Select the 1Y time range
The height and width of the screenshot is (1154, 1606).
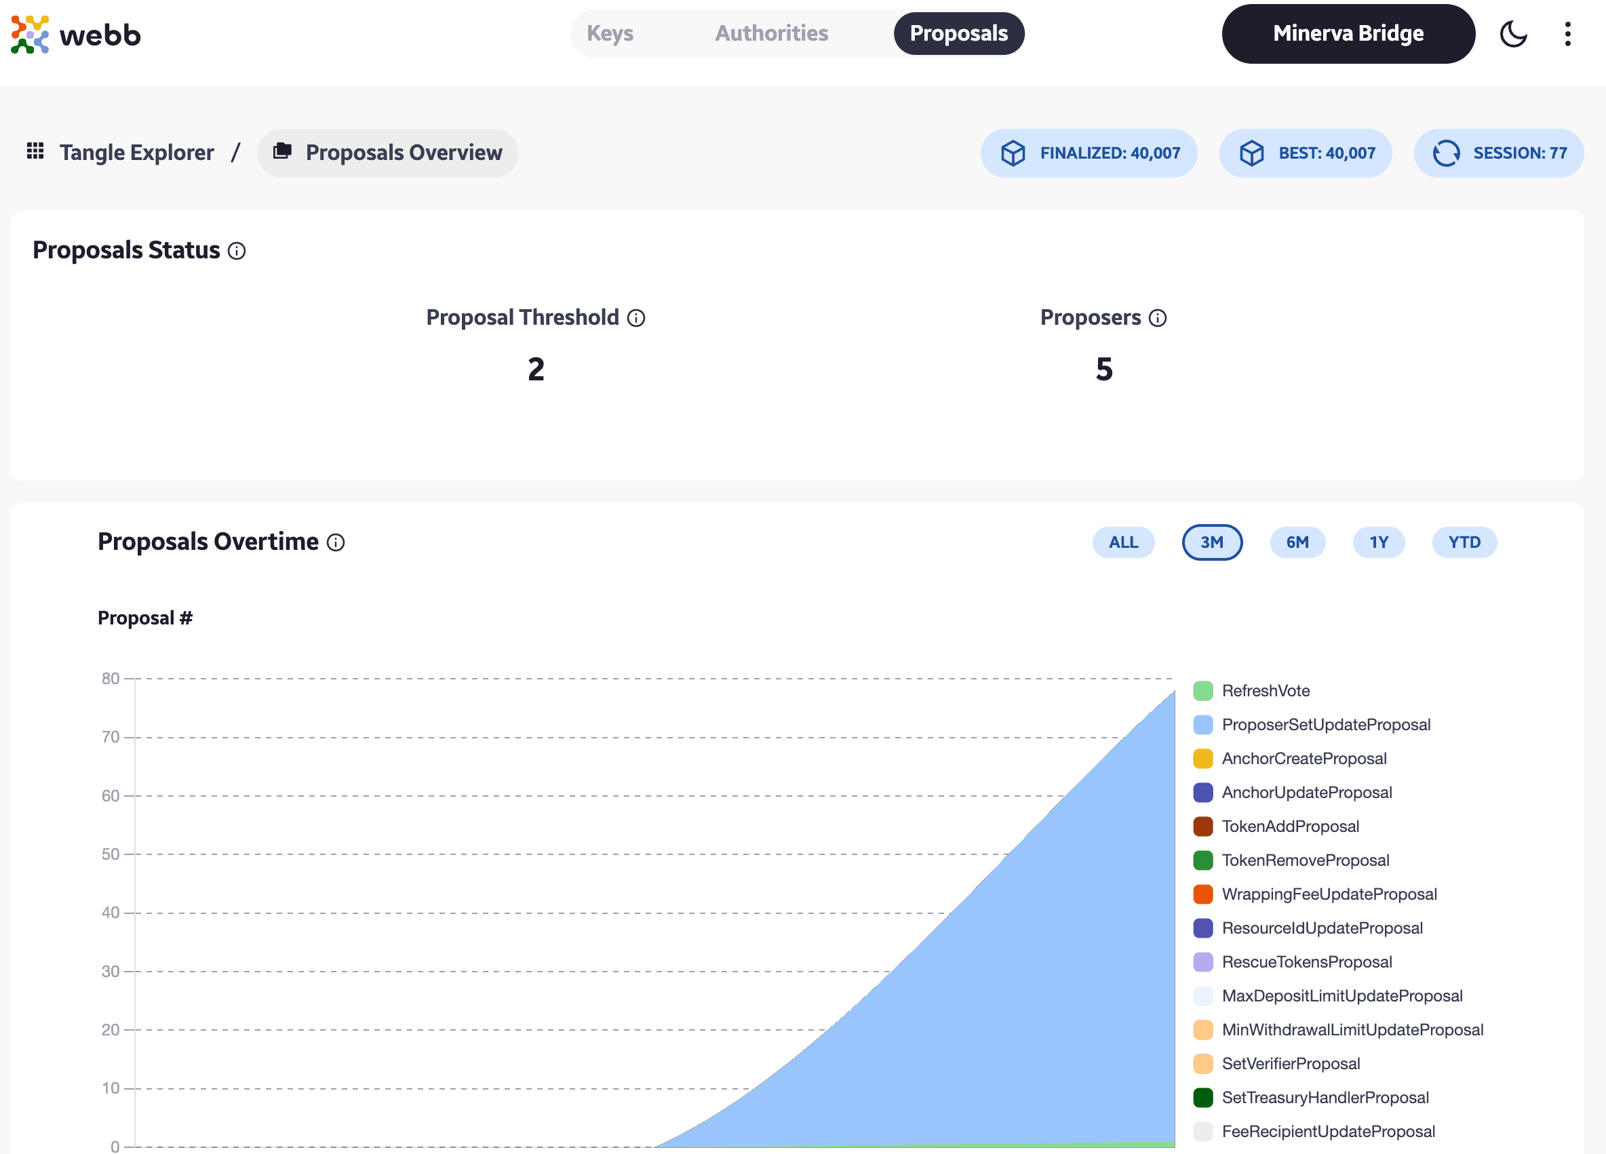coord(1379,542)
